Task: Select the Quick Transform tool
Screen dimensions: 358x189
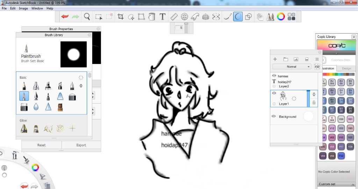Action: click(131, 17)
